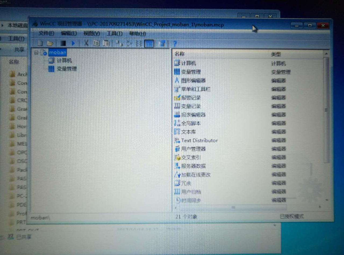
Task: Click the vertical scrollbar of the object list
Action: pyautogui.click(x=327, y=110)
